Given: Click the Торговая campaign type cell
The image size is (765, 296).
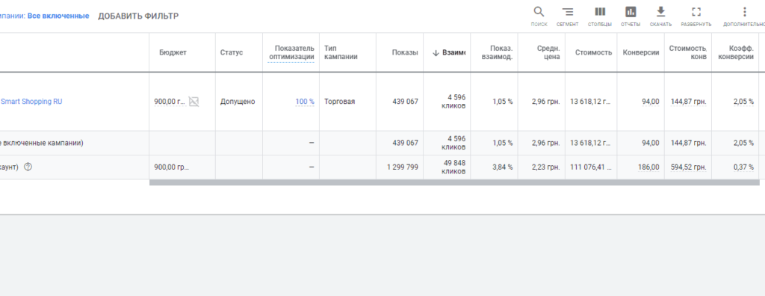Looking at the screenshot, I should click(340, 102).
